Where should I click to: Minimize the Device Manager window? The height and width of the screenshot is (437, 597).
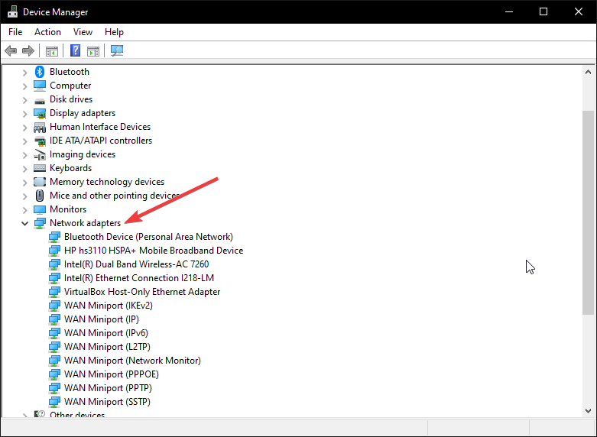click(508, 11)
